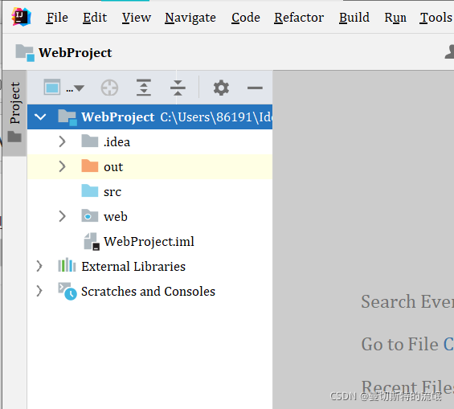
Task: Open the File menu
Action: click(x=57, y=18)
